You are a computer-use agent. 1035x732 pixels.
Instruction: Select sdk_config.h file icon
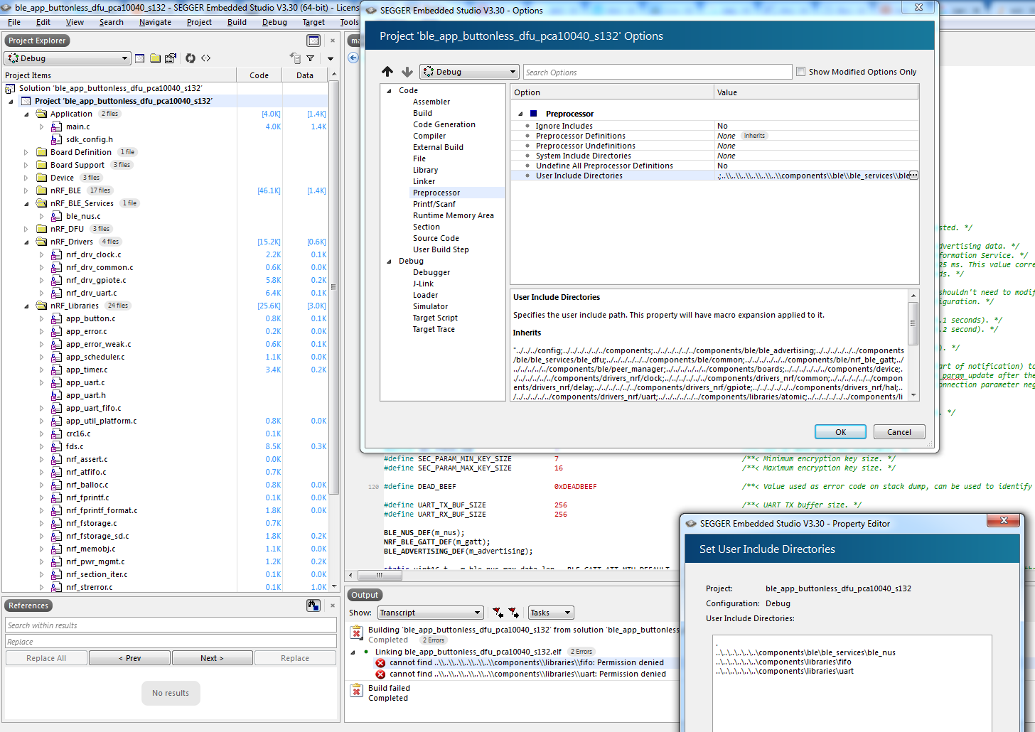coord(56,139)
